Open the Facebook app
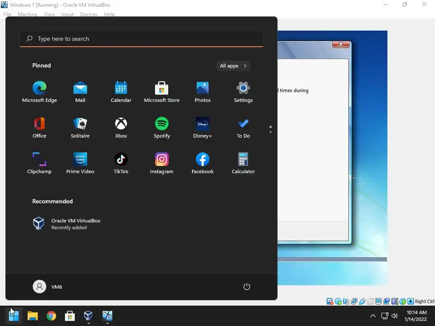Image resolution: width=435 pixels, height=326 pixels. coord(203,163)
